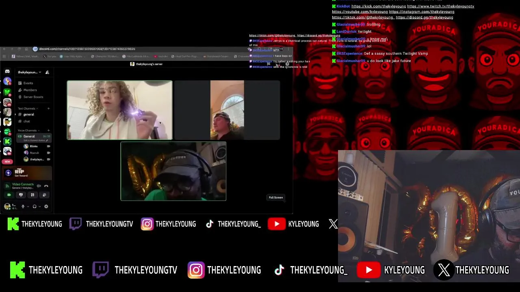Viewport: 520px width, 292px height.
Task: Select Nazruh user in voice channel
Action: (x=35, y=153)
